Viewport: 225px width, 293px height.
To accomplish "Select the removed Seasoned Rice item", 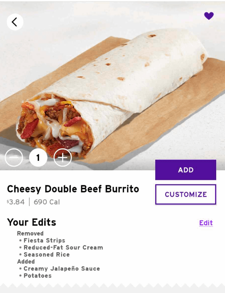I will click(x=46, y=255).
